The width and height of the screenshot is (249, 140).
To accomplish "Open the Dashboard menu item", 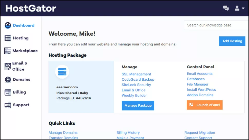I will 24,25.
